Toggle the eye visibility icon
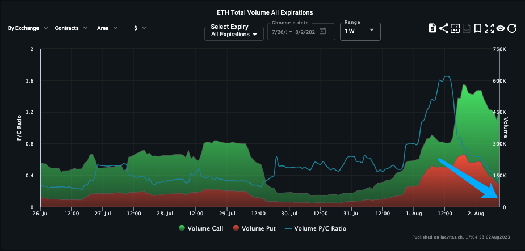 coord(500,29)
